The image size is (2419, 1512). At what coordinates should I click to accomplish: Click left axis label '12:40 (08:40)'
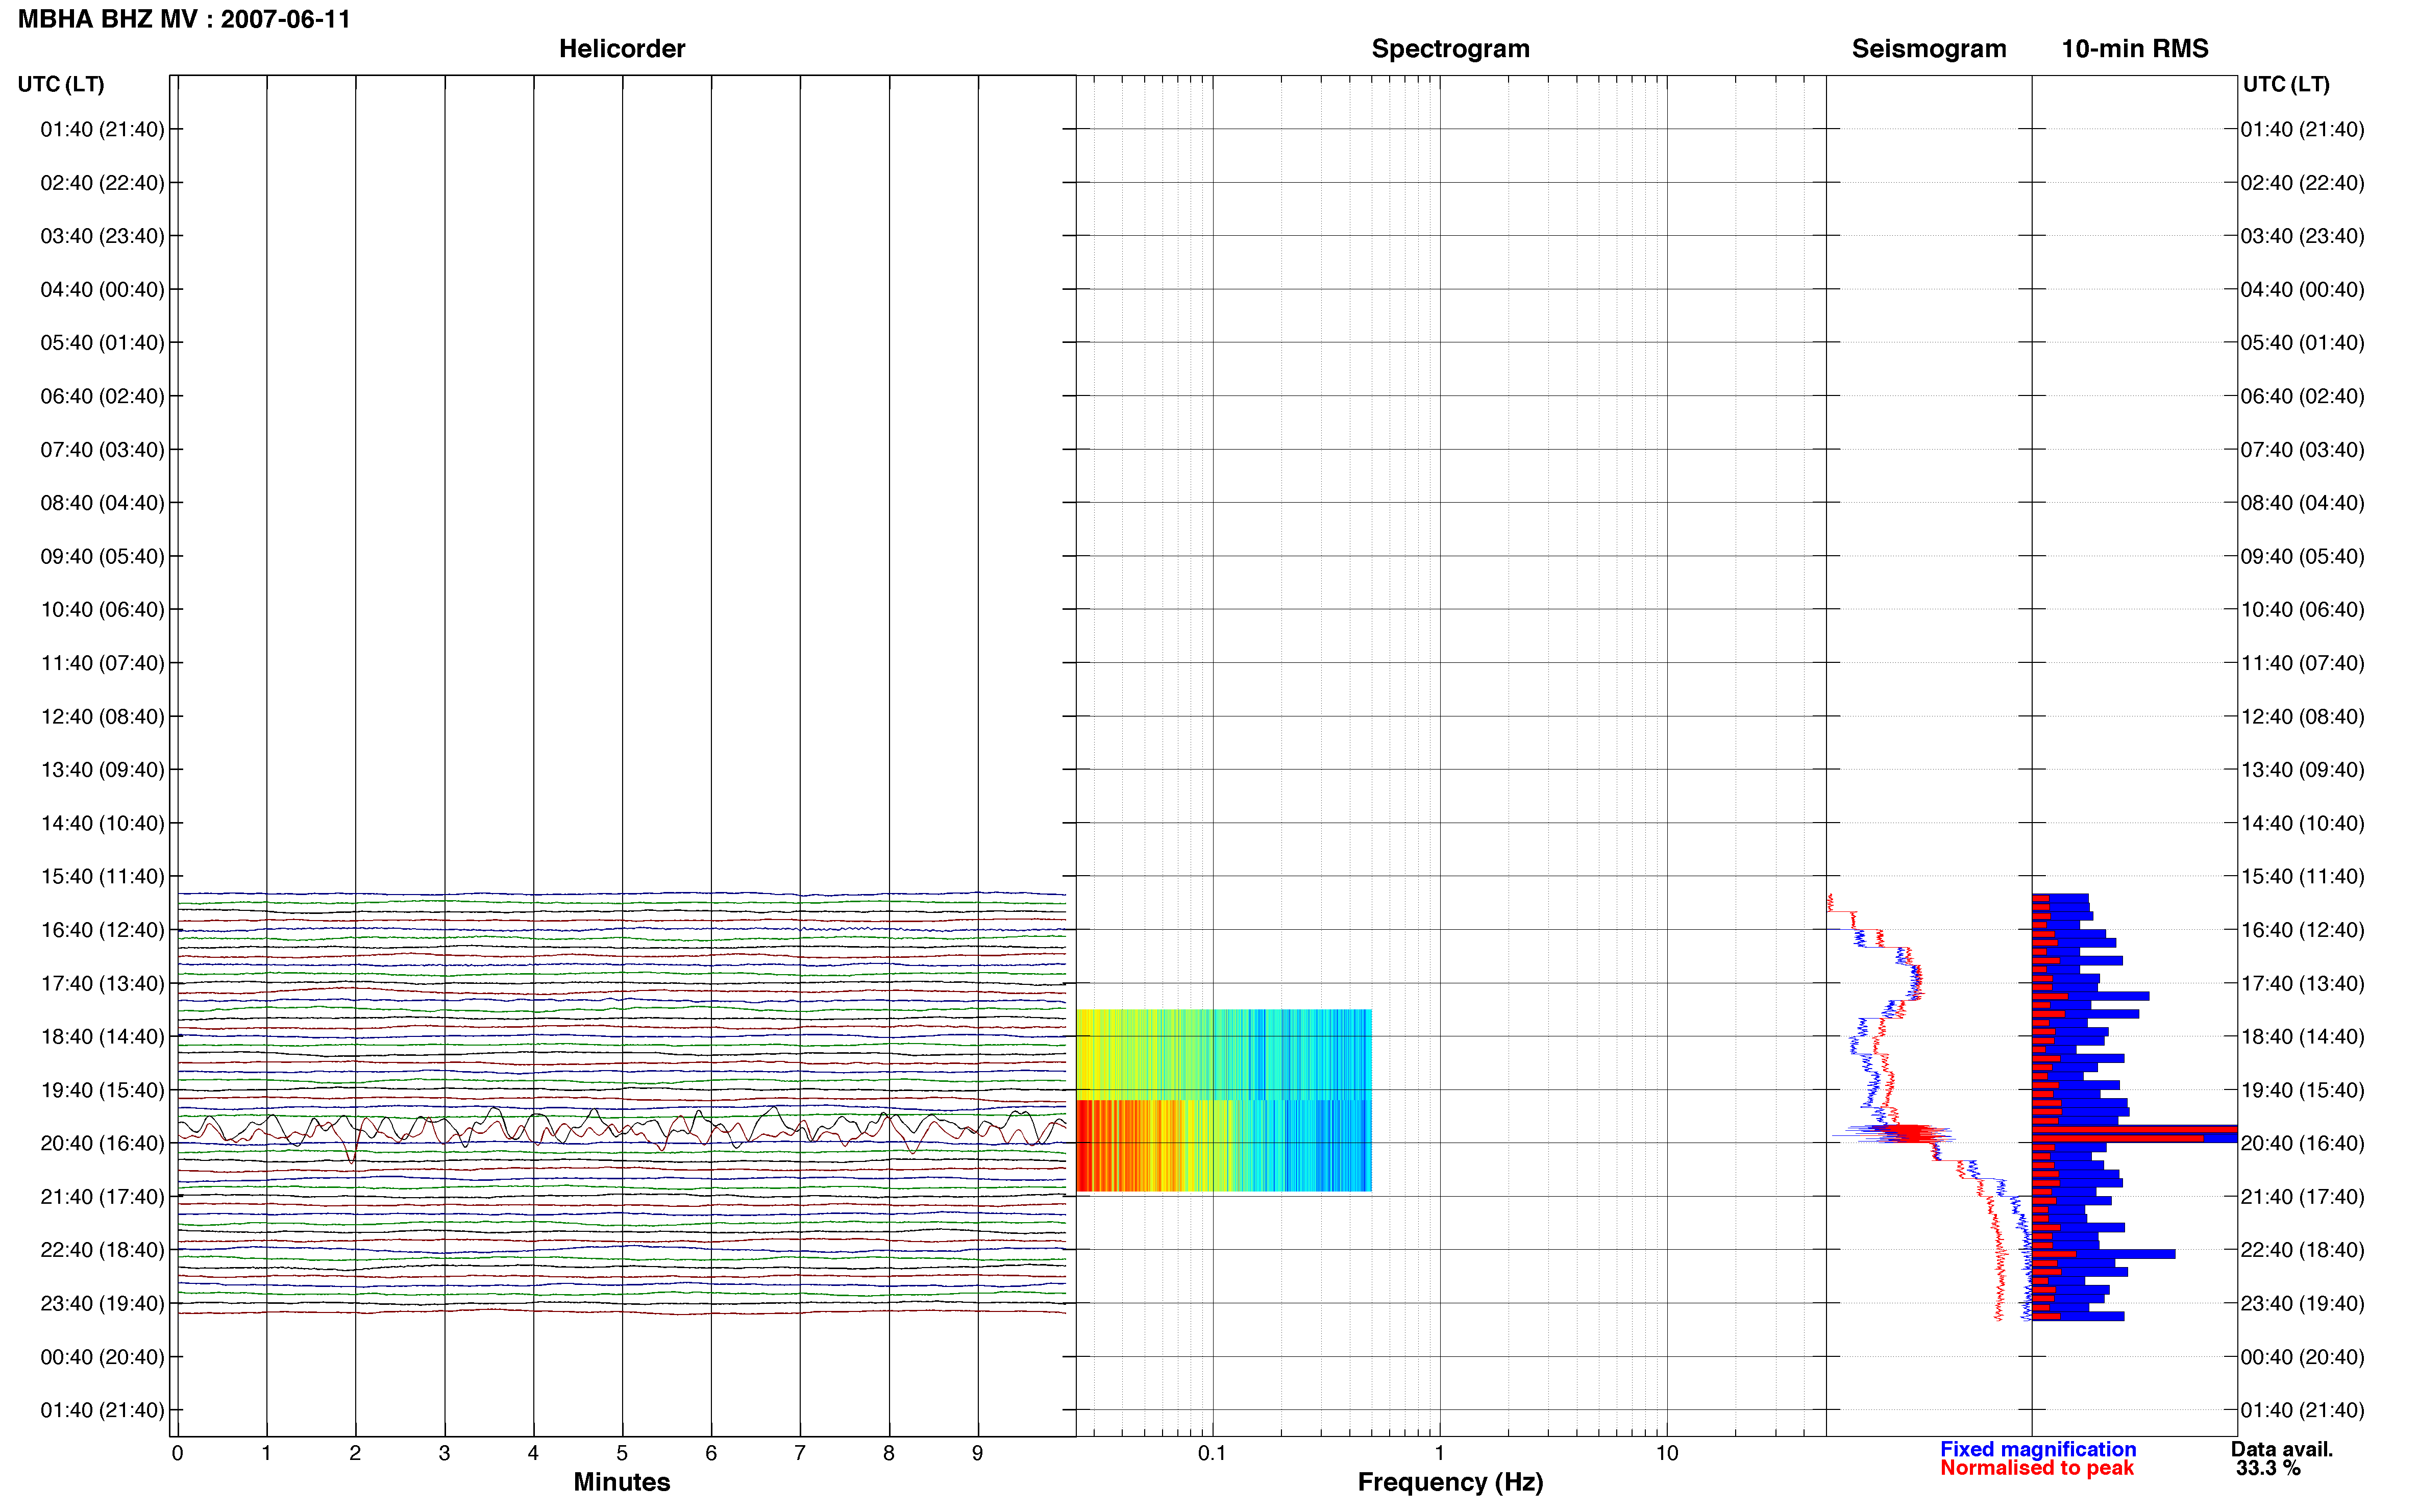point(102,716)
